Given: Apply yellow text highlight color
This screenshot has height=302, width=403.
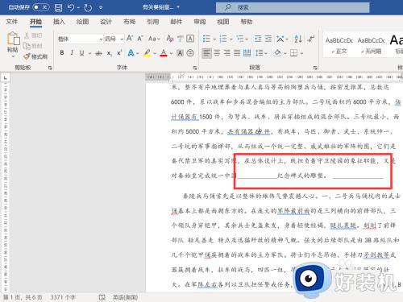Looking at the screenshot, I should coord(147,53).
